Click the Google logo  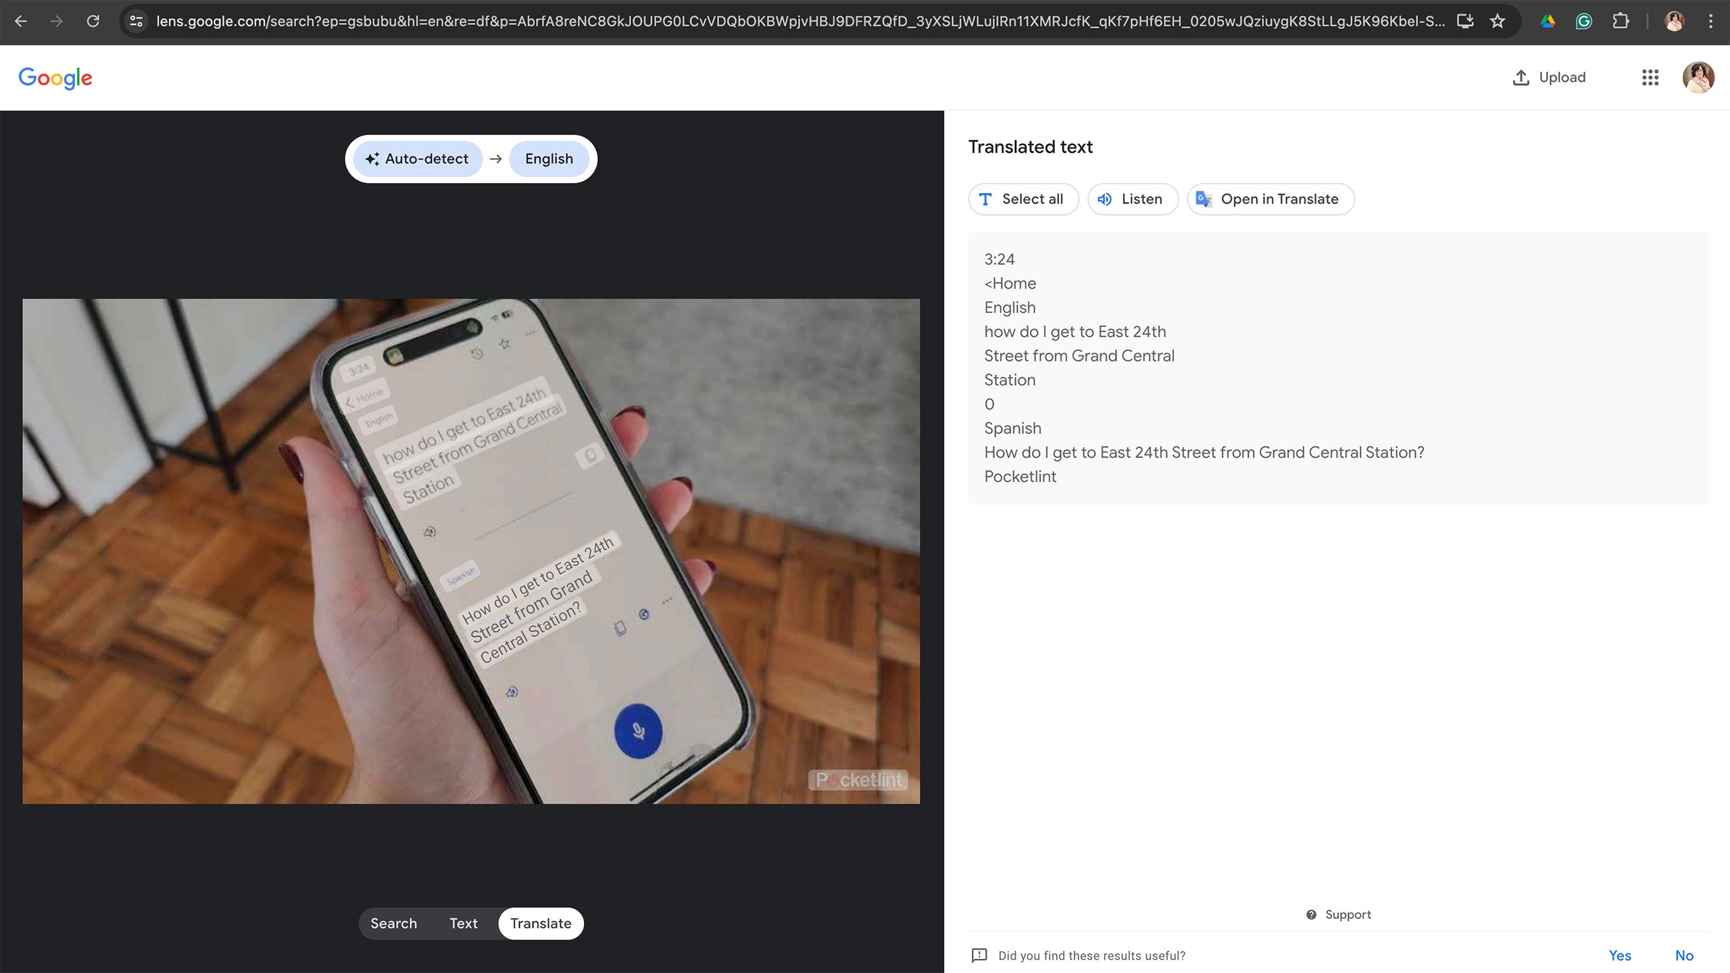[x=55, y=77]
